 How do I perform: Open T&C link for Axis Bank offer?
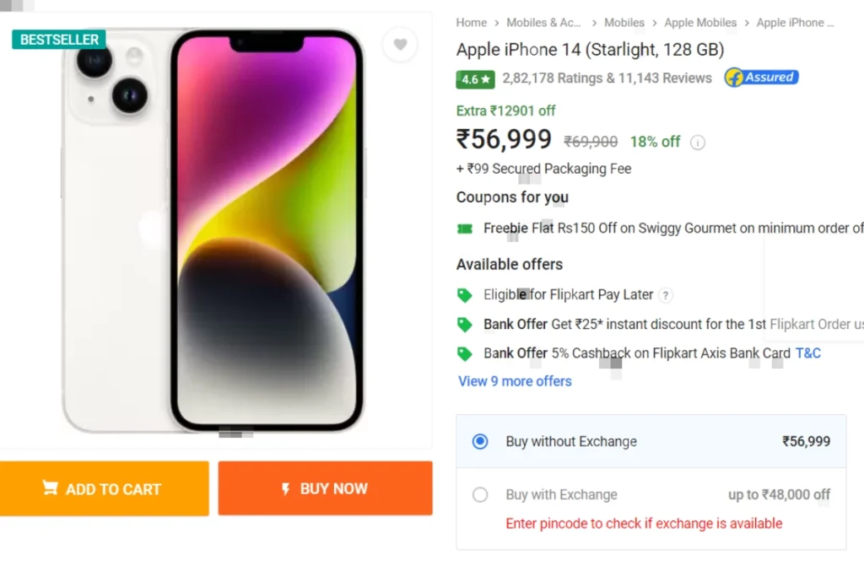[x=807, y=353]
